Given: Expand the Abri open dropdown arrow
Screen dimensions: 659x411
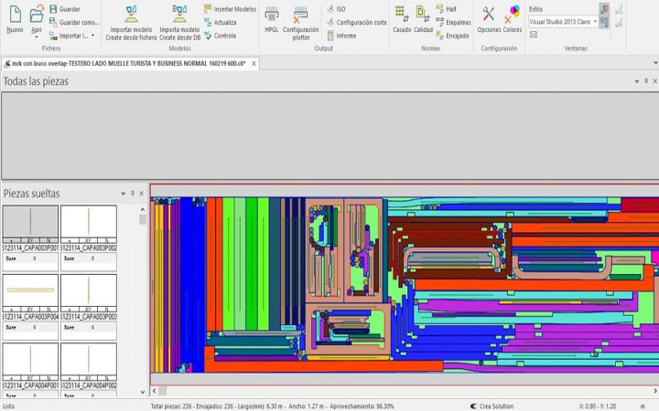Looking at the screenshot, I should coord(37,37).
